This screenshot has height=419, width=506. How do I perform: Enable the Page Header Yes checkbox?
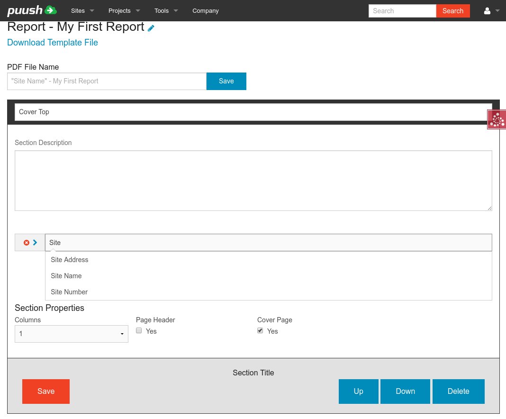pos(139,331)
